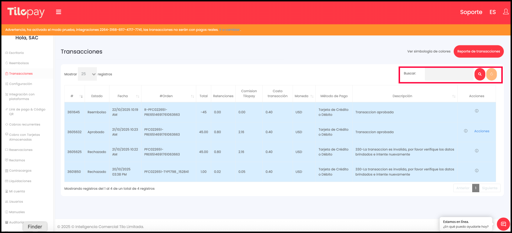Switch language using ES selector

click(492, 12)
